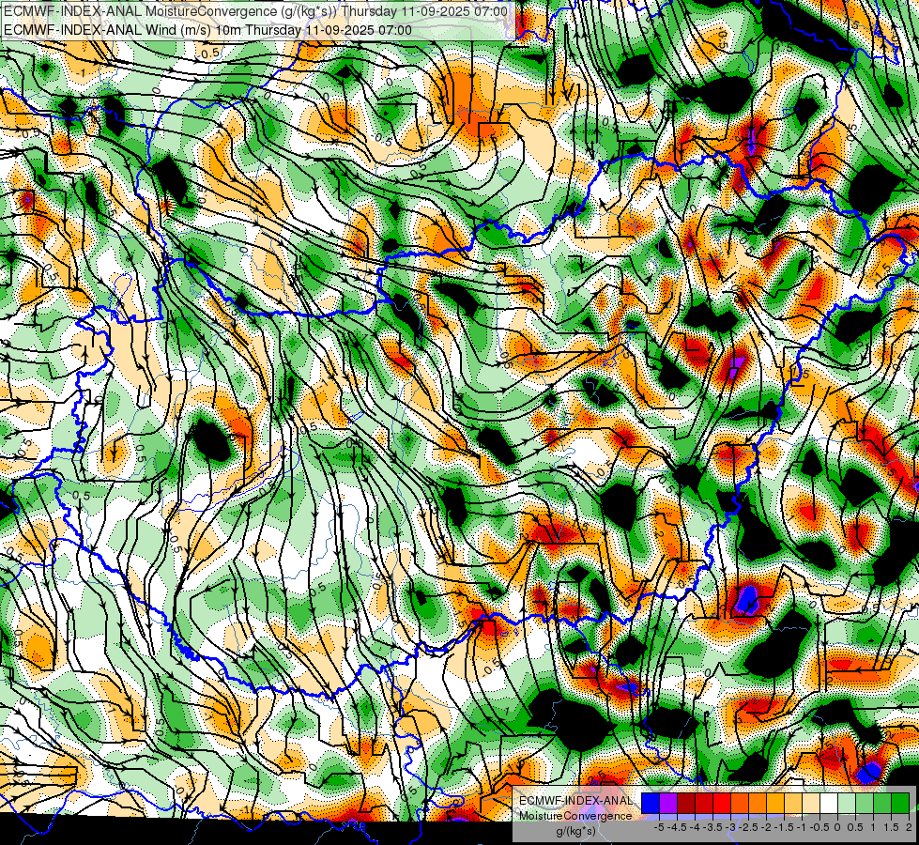Click the '-3' legend tick label
Image resolution: width=919 pixels, height=845 pixels.
click(x=730, y=827)
